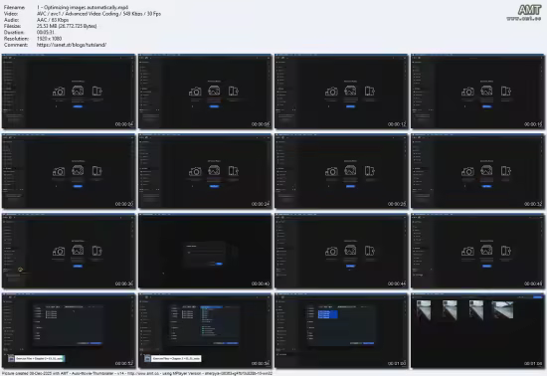Click the filename text '1 - Optimizing images automatically.mp4'
This screenshot has height=376, width=547.
(83, 7)
